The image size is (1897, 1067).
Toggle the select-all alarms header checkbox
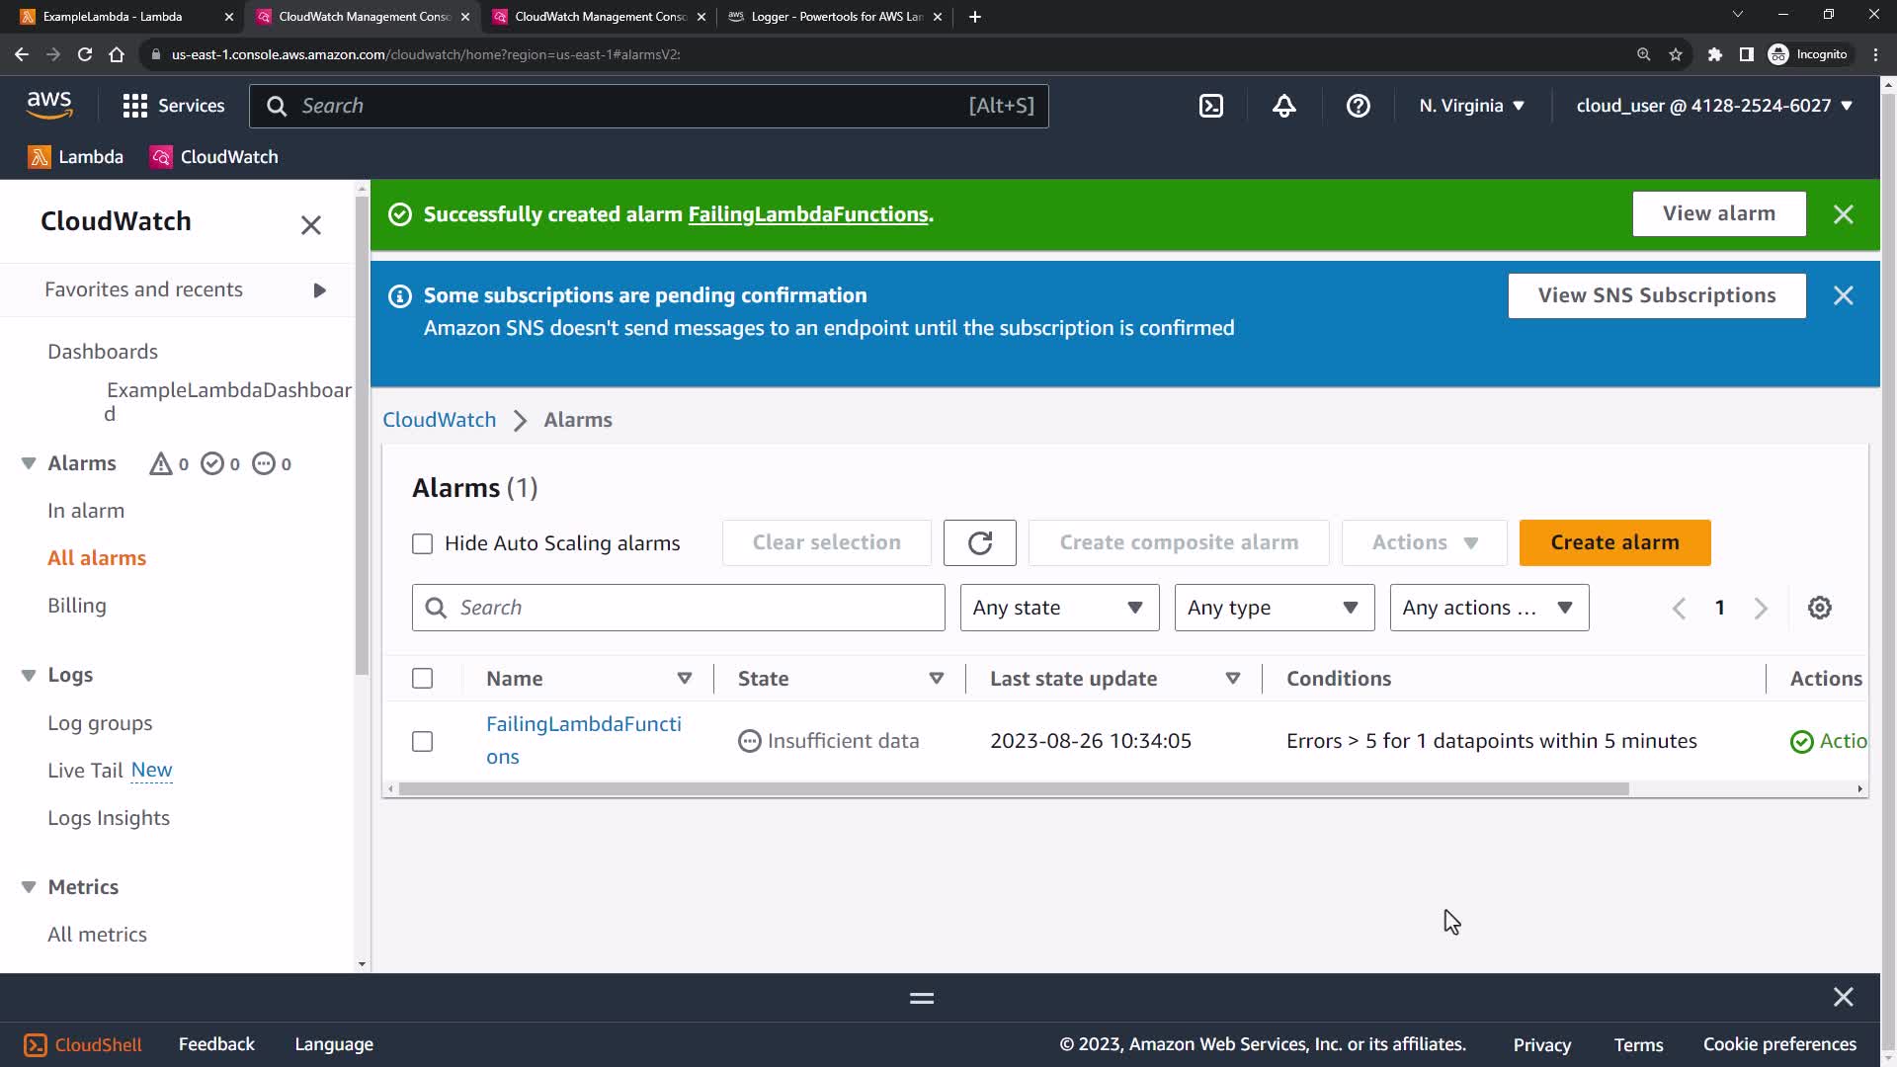point(422,679)
